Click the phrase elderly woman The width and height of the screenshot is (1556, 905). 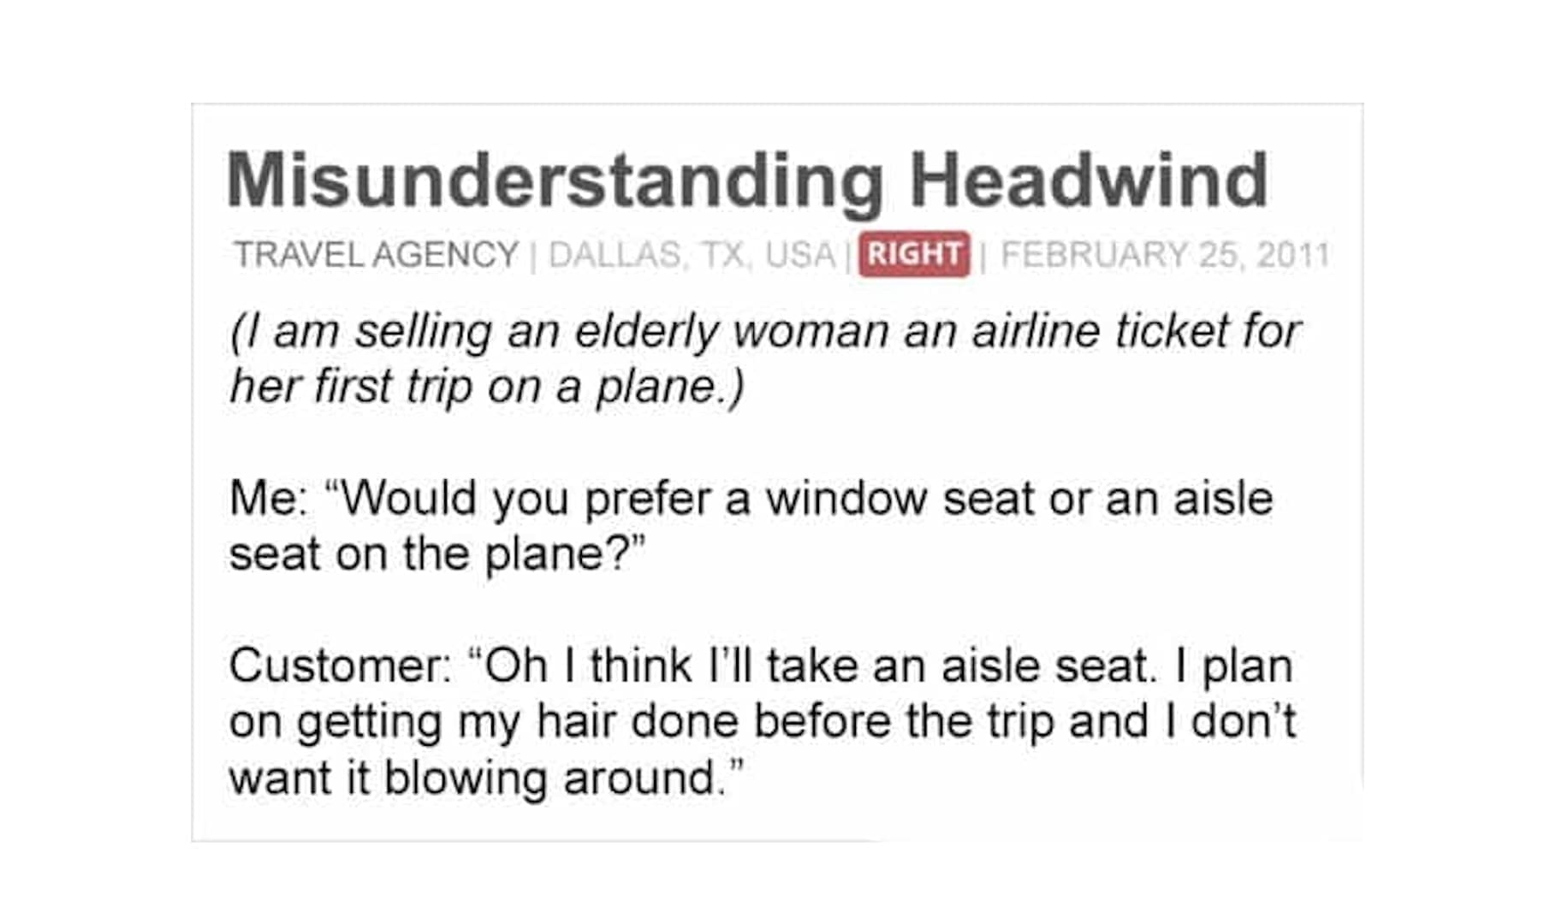731,332
